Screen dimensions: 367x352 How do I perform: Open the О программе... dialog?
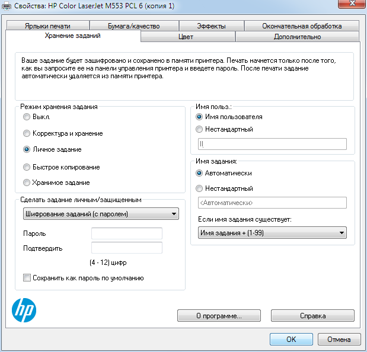point(219,316)
